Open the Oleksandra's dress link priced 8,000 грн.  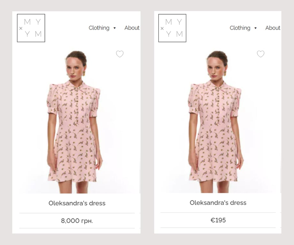pyautogui.click(x=77, y=203)
